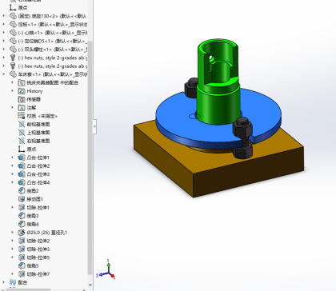Expand the 压板<1> component node
This screenshot has height=291, width=336.
coord(4,24)
